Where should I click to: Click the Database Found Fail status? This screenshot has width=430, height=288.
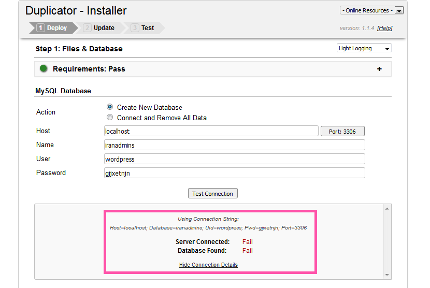pyautogui.click(x=247, y=250)
